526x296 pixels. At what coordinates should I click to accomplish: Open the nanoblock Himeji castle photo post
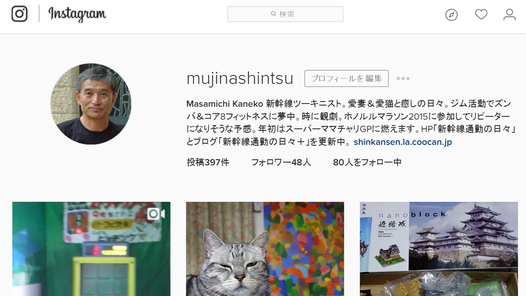point(439,249)
